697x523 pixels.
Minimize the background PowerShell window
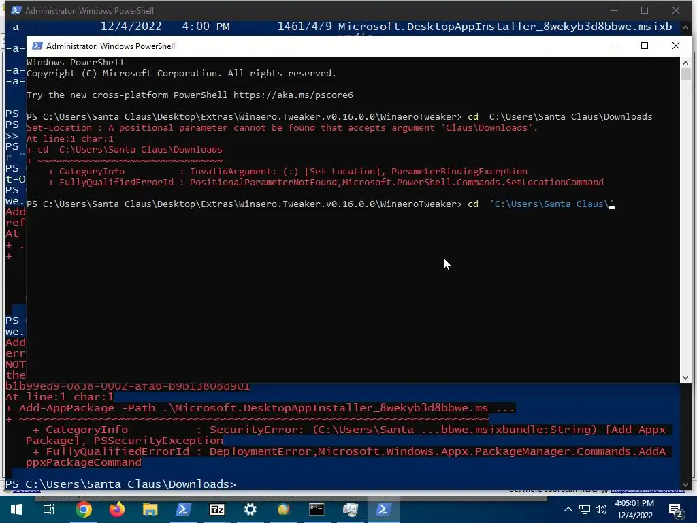614,10
